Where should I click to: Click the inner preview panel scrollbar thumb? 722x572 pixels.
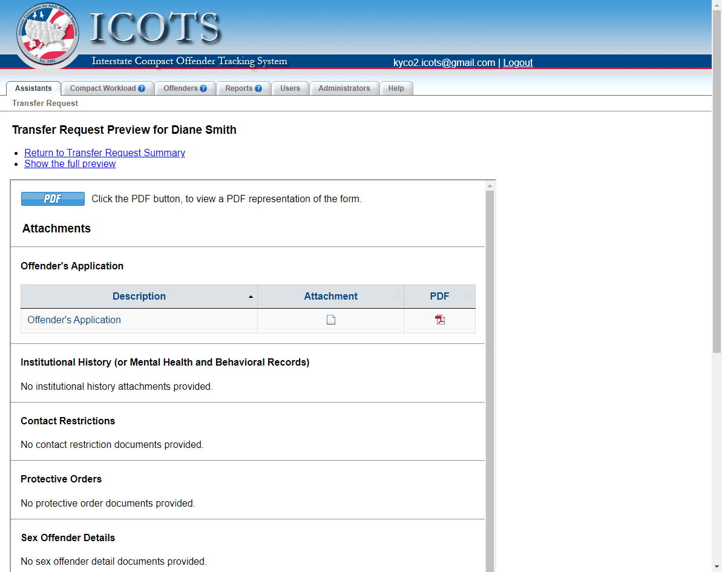490,380
